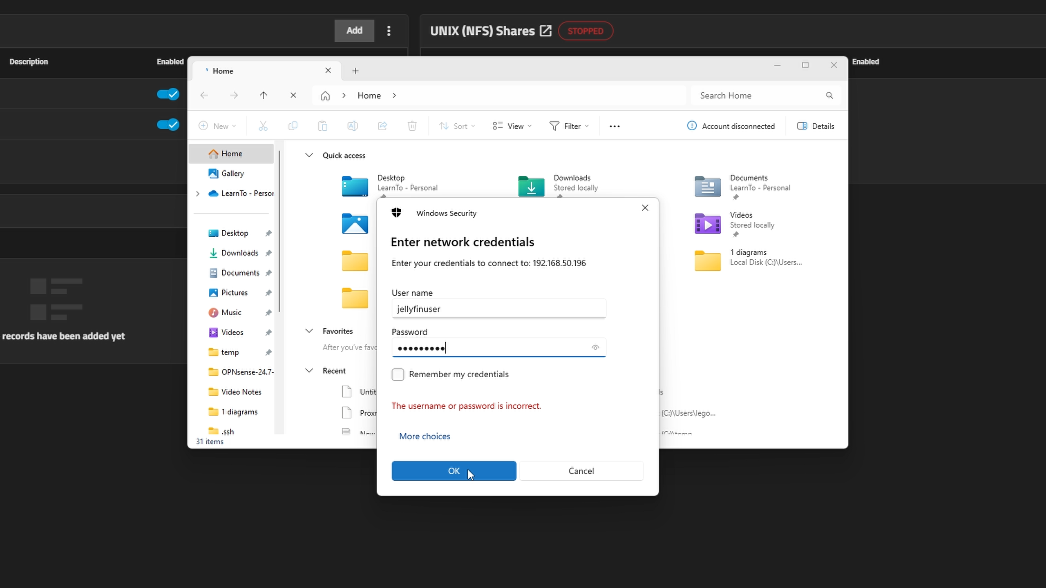Click the Details pane button

point(816,126)
